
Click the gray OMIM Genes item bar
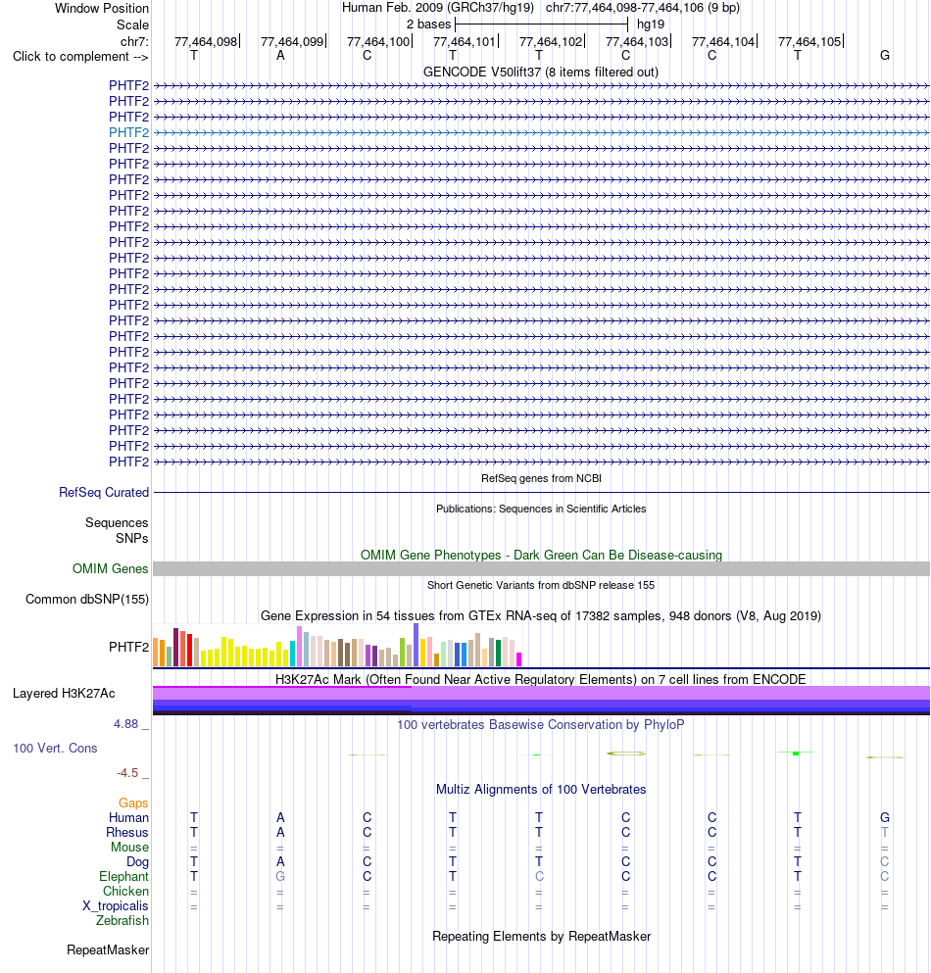point(541,568)
